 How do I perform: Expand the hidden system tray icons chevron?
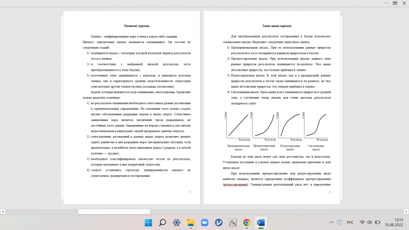[x=332, y=222]
